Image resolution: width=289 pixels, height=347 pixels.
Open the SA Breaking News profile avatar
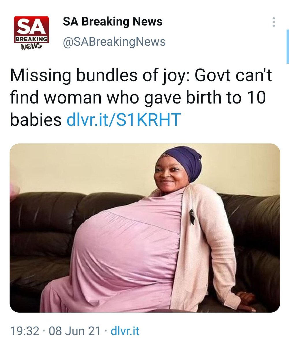point(32,33)
